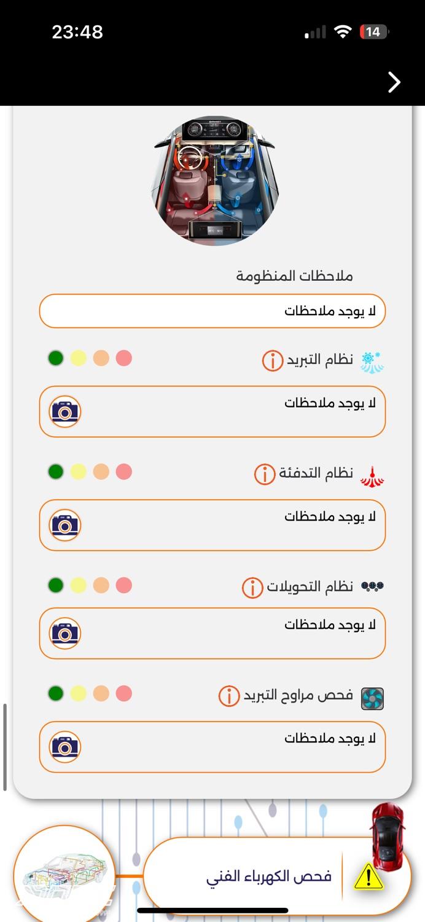Tap the فحص مراوح التبريد fan icon
The width and height of the screenshot is (425, 922).
[372, 698]
